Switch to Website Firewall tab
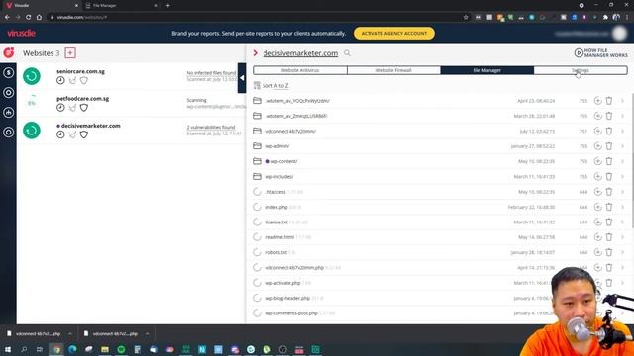Image resolution: width=634 pixels, height=356 pixels. 393,70
